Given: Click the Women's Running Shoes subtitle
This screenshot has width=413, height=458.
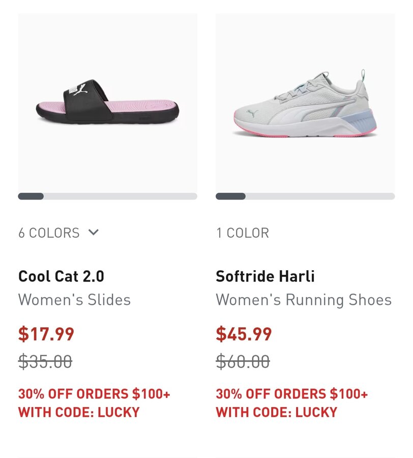Looking at the screenshot, I should point(304,300).
